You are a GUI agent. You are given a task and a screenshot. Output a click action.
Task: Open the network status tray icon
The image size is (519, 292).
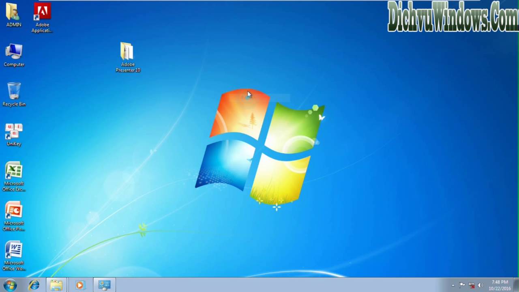(472, 286)
